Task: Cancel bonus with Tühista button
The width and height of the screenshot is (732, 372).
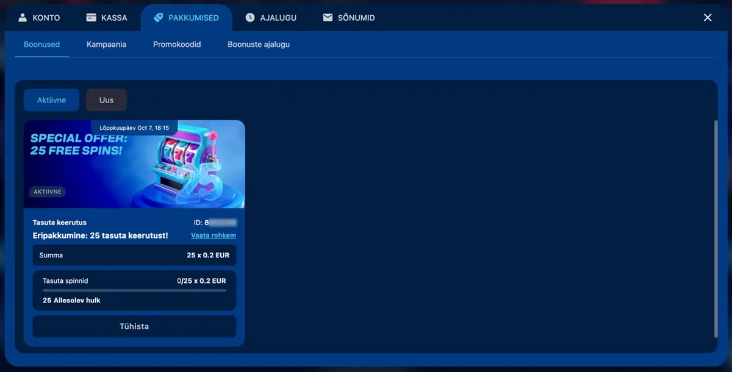Action: (x=134, y=326)
